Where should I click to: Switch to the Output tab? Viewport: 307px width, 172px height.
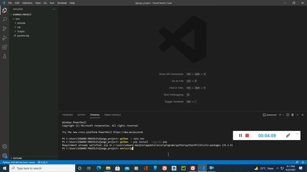pos(81,115)
